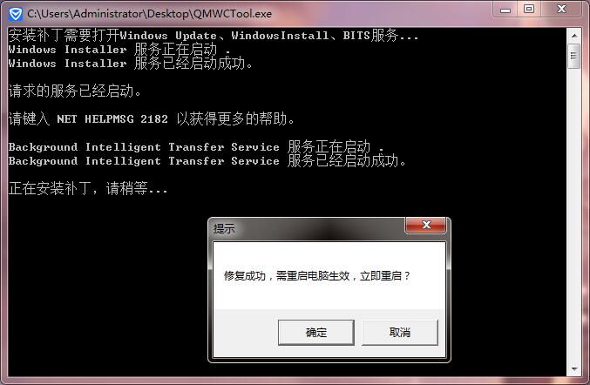
Task: Click the 正在安装补丁，请稍等 console line
Action: point(88,188)
